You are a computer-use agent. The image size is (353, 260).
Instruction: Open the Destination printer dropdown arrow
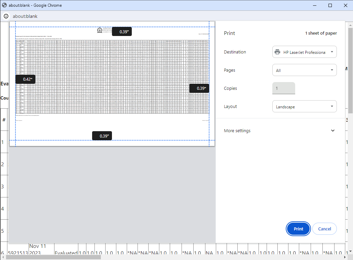[332, 52]
